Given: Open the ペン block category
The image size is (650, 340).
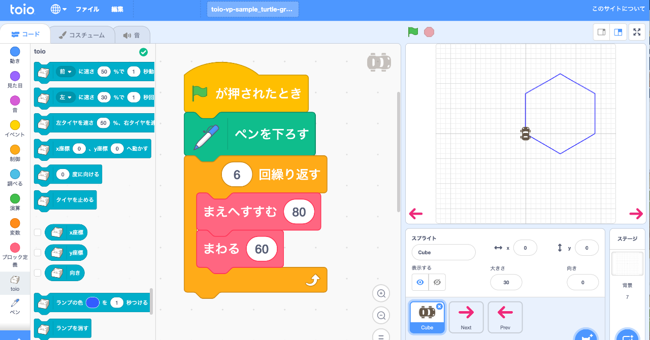Looking at the screenshot, I should click(x=15, y=307).
